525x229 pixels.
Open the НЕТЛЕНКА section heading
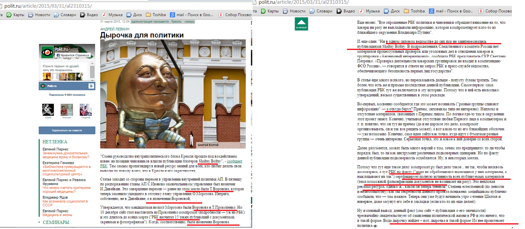[55, 142]
